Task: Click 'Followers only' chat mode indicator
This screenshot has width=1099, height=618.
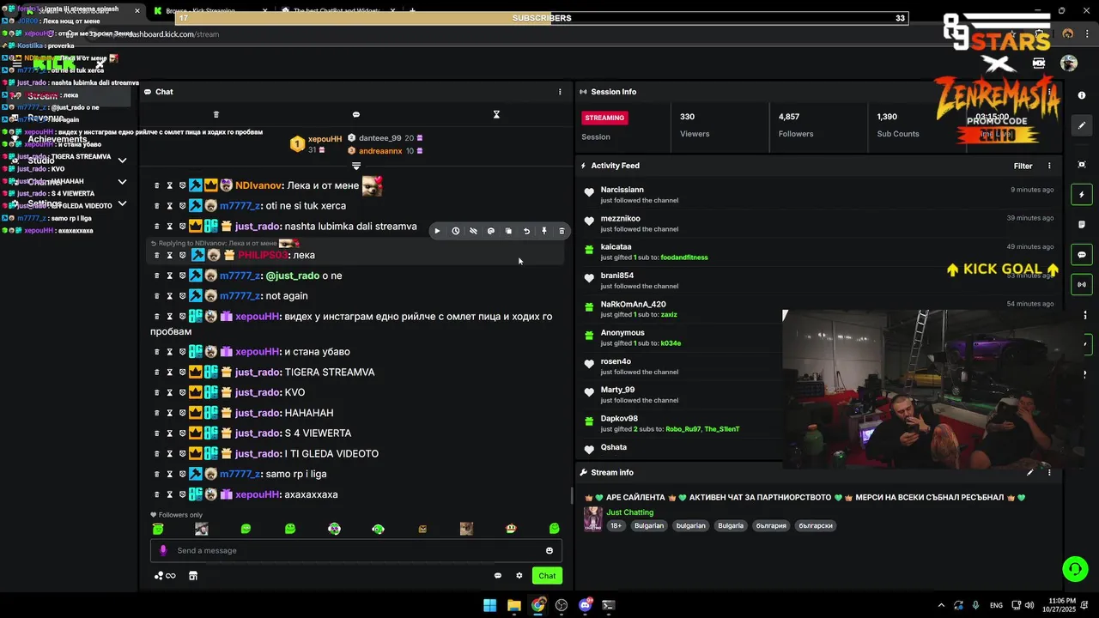Action: (177, 515)
